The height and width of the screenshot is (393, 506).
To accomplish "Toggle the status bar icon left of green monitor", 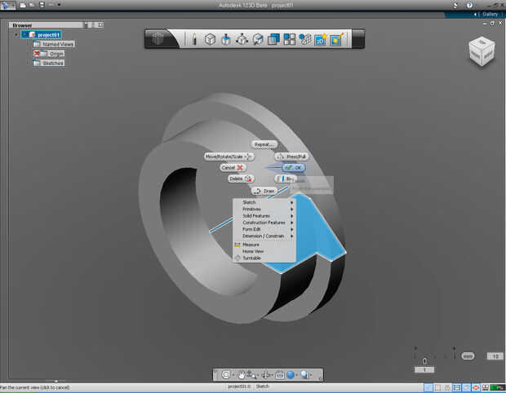I will pos(485,387).
